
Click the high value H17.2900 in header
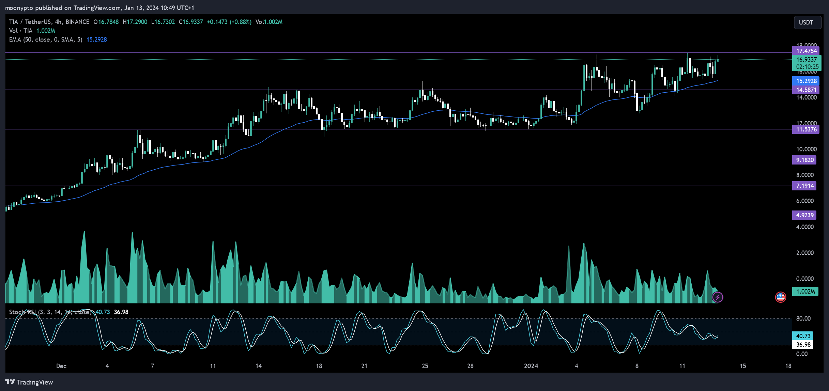(x=135, y=22)
